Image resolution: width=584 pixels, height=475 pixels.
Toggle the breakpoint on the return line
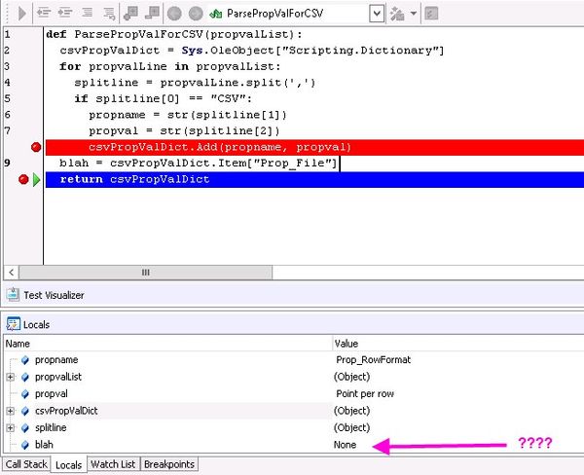pos(25,180)
